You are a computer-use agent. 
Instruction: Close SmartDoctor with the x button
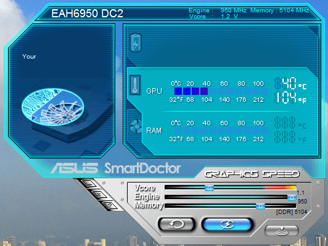[x=99, y=194]
